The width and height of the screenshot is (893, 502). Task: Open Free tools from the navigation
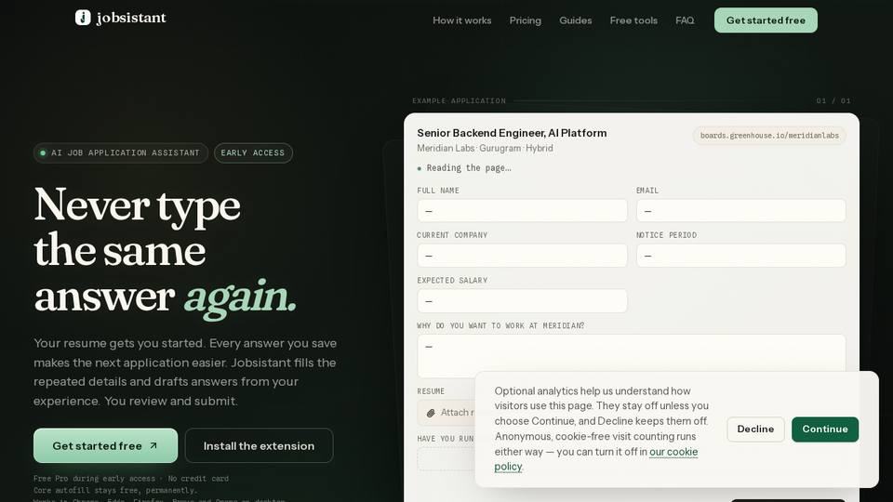click(633, 20)
